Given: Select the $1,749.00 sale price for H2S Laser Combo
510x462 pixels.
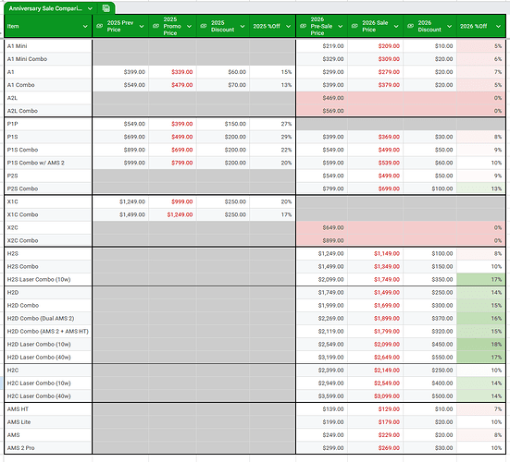Looking at the screenshot, I should (376, 280).
